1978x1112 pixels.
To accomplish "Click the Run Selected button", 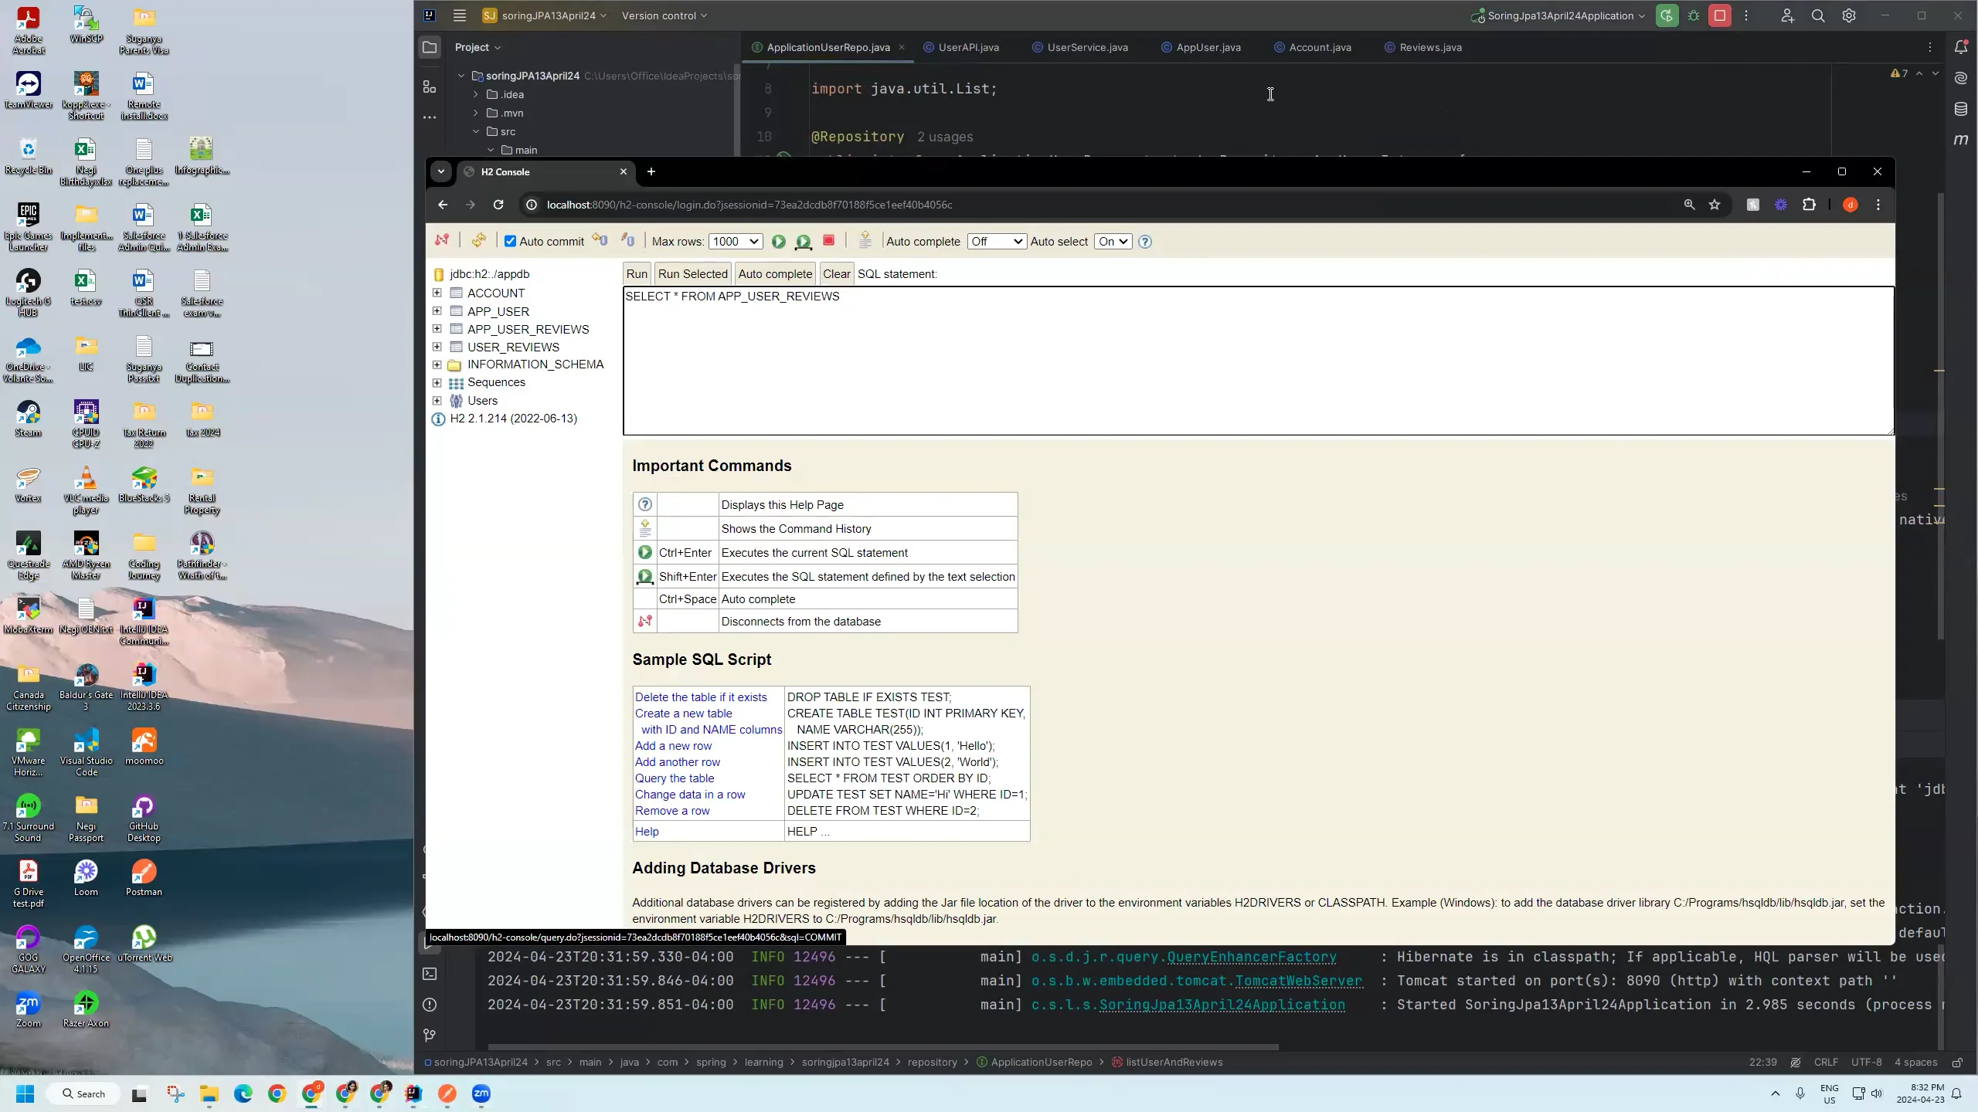I will point(692,273).
